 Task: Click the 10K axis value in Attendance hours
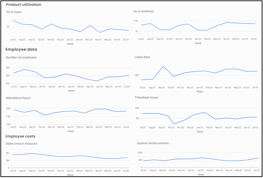pos(8,124)
